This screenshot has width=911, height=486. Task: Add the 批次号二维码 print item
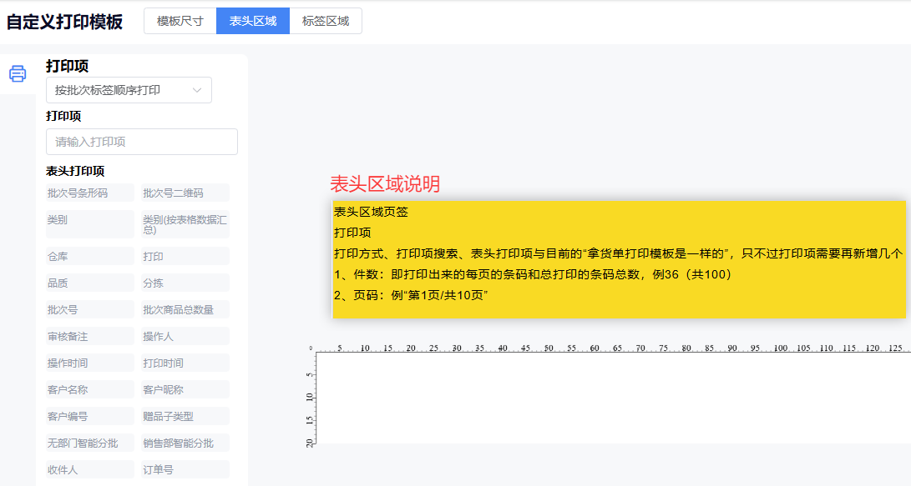click(185, 193)
